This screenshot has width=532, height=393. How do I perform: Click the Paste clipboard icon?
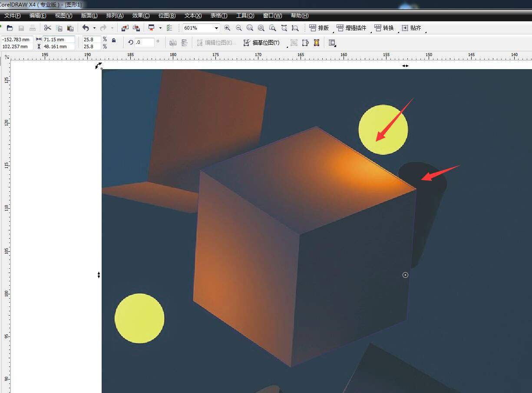[x=70, y=28]
